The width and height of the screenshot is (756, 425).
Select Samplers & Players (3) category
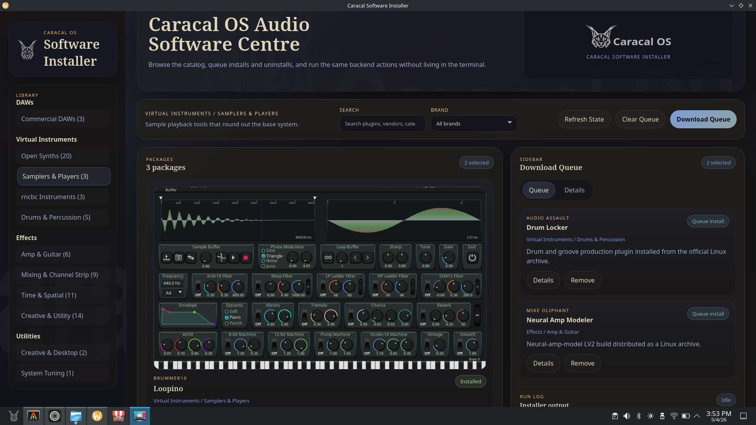pyautogui.click(x=64, y=176)
